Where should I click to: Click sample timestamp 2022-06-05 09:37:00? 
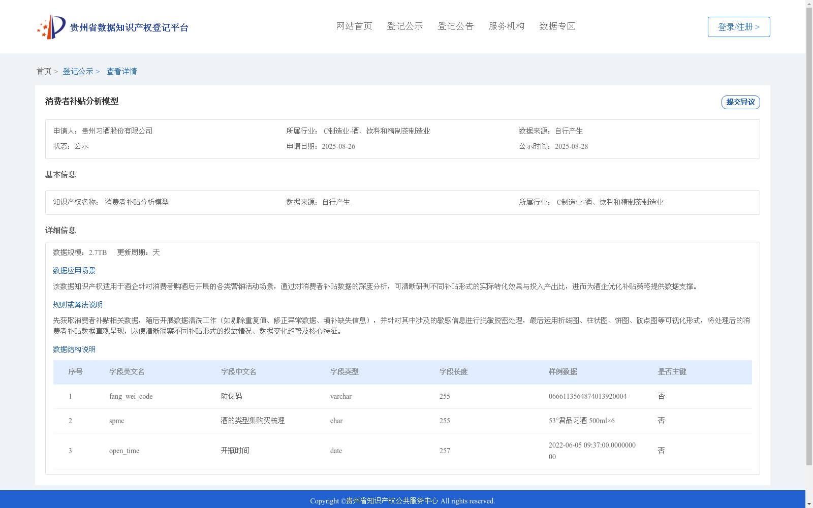pyautogui.click(x=592, y=451)
